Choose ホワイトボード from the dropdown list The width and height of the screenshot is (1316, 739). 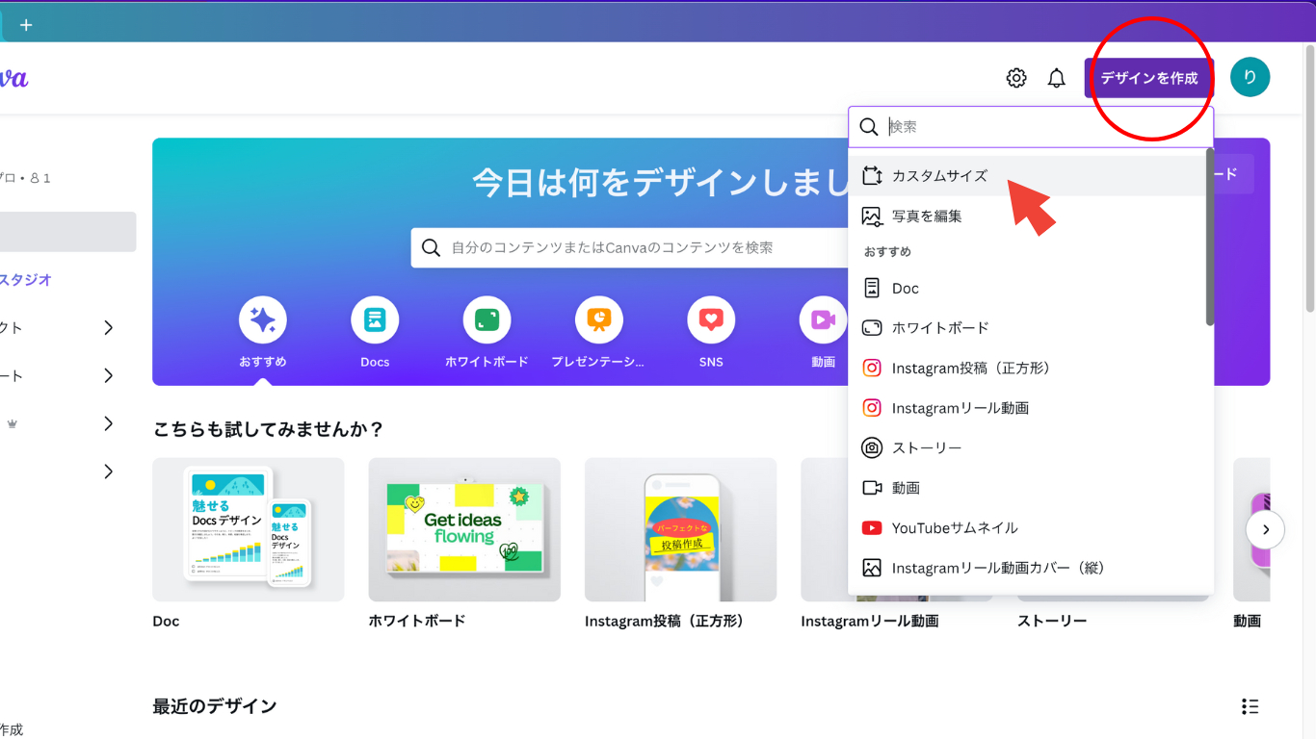[x=1027, y=328]
